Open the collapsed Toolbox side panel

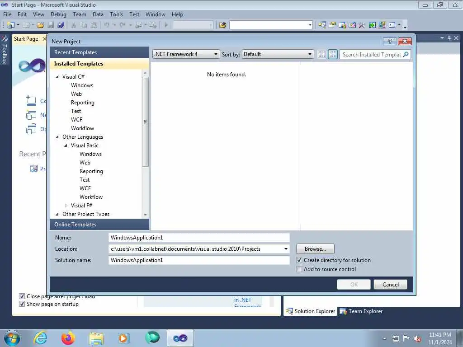[4, 50]
